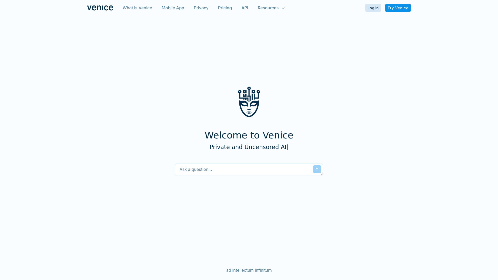This screenshot has width=498, height=280.
Task: Click the Resources dropdown arrow chevron
Action: click(283, 8)
